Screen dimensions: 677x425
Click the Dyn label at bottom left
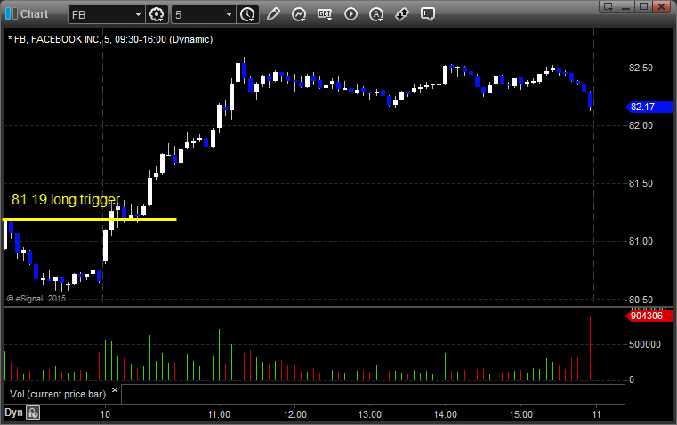pos(13,413)
